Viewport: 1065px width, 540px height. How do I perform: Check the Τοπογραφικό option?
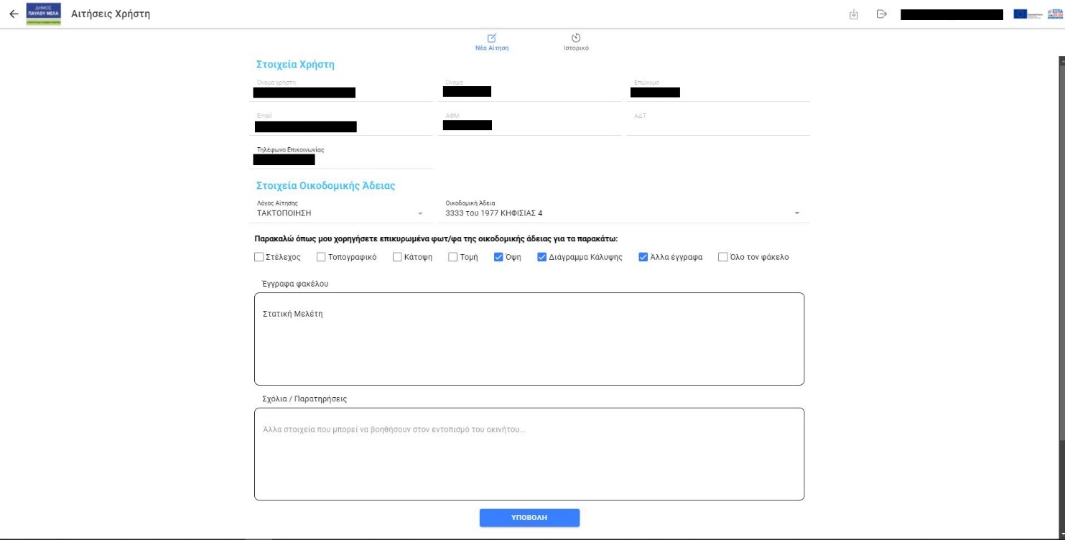click(x=322, y=257)
